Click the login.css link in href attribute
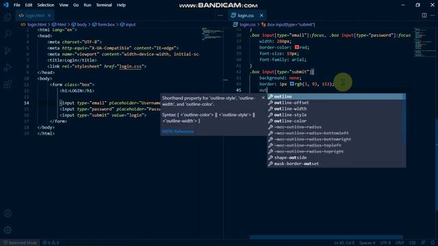 pos(131,66)
